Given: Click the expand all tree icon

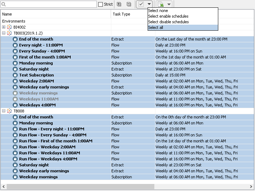Looking at the screenshot, I should (x=119, y=4).
